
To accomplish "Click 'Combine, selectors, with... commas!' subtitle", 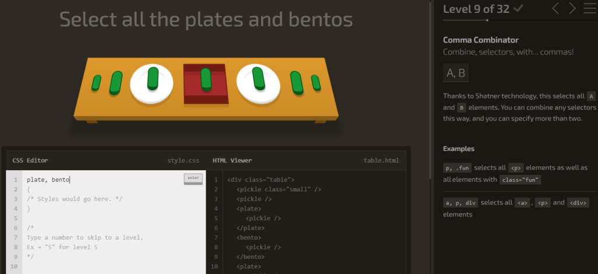I will click(x=509, y=52).
